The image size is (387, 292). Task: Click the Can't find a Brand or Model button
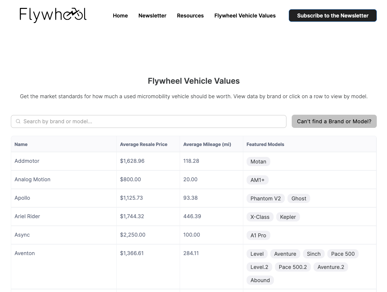click(334, 121)
